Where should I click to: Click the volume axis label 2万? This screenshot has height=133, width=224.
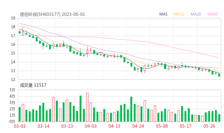[x=12, y=109]
